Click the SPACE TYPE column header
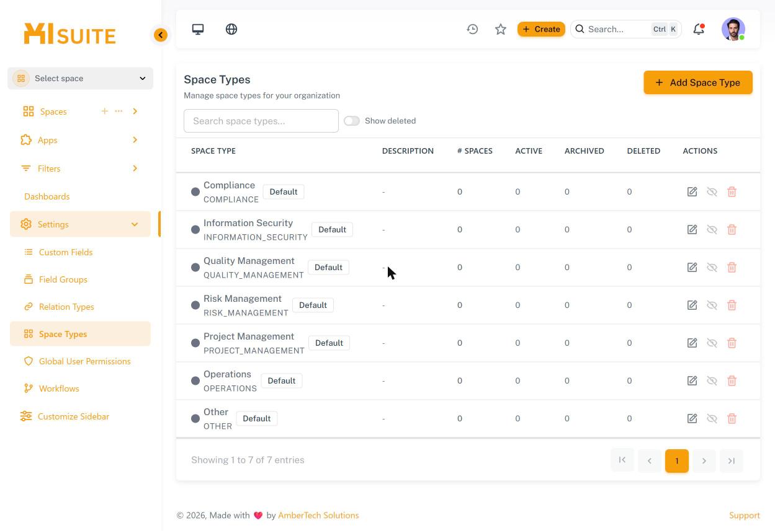The height and width of the screenshot is (531, 775). pos(213,151)
